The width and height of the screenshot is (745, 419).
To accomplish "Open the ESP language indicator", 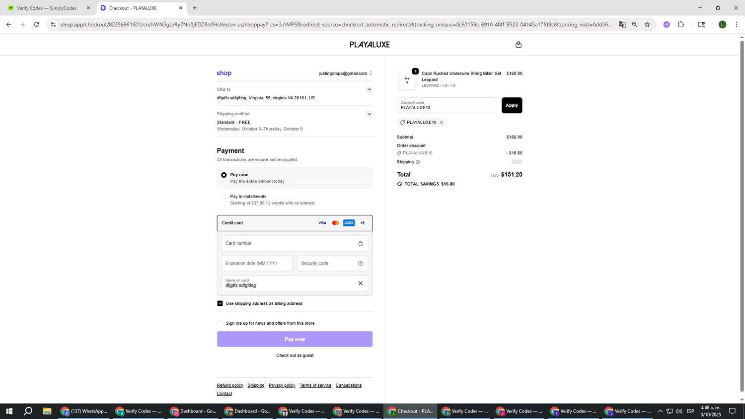I will [690, 411].
